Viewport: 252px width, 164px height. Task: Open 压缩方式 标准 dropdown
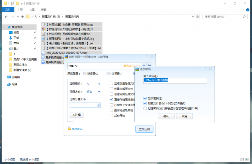(99, 92)
